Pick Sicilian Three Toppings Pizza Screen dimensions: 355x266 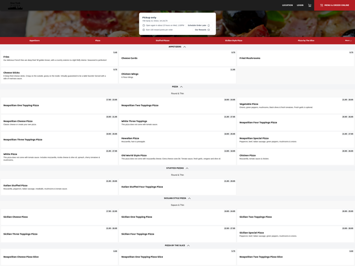click(x=59, y=234)
